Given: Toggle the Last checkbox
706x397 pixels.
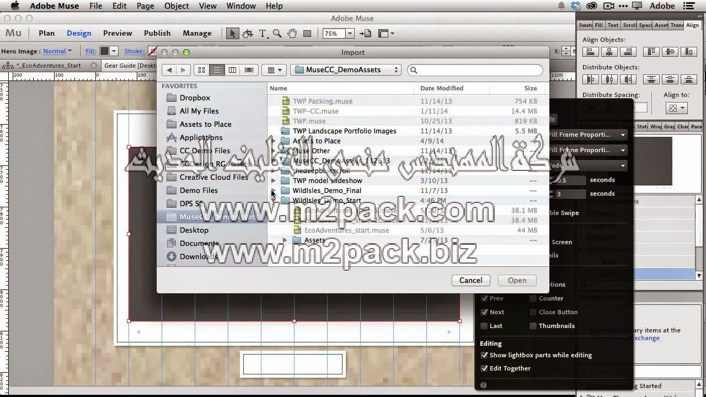Looking at the screenshot, I should pos(484,326).
